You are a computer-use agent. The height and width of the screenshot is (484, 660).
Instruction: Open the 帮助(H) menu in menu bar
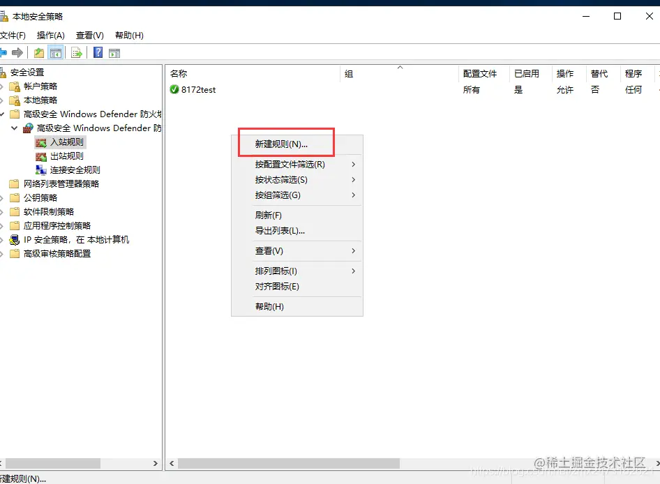click(x=129, y=36)
